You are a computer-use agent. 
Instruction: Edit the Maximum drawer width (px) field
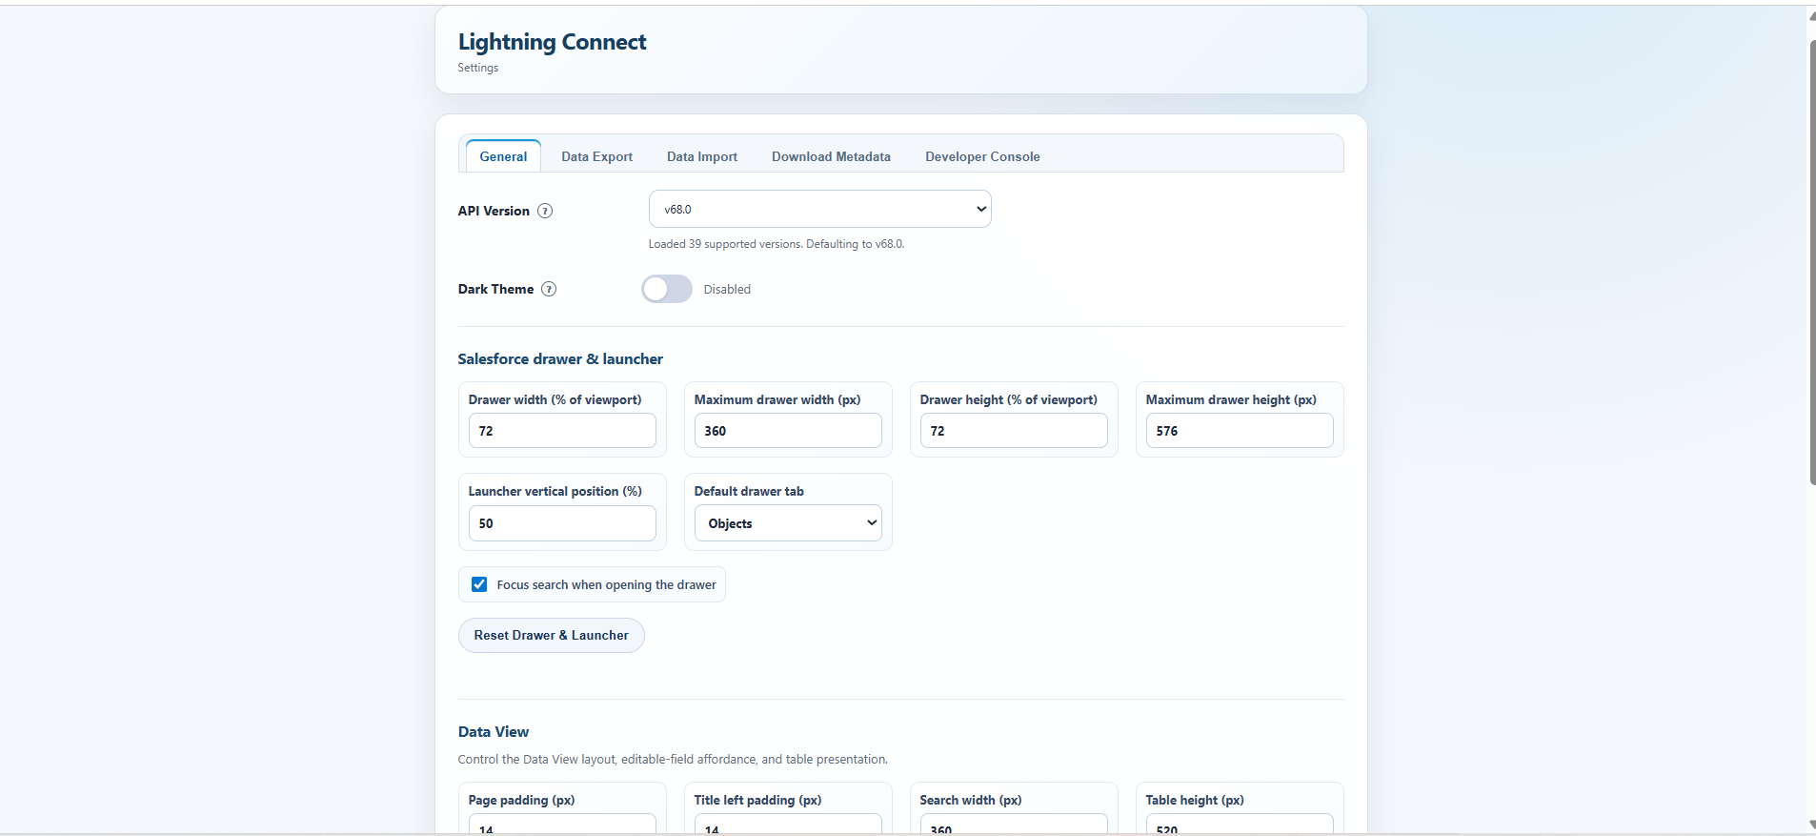click(788, 431)
